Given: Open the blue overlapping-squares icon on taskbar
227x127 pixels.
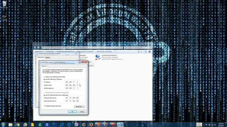Looking at the screenshot, I should tap(54, 125).
